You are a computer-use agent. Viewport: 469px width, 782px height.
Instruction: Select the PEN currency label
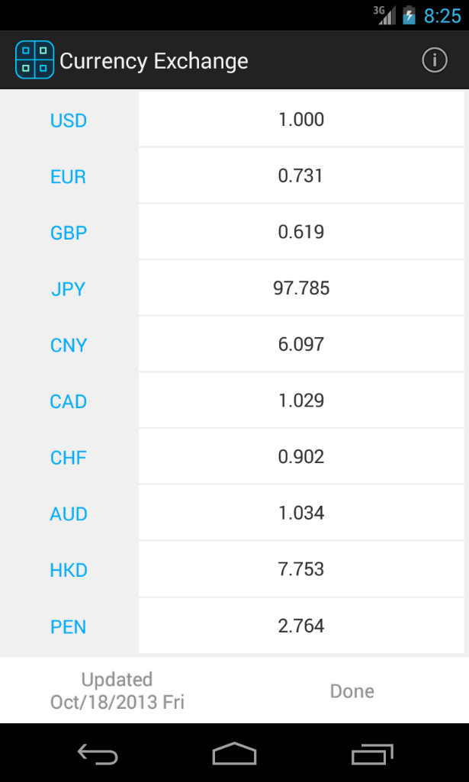point(68,626)
